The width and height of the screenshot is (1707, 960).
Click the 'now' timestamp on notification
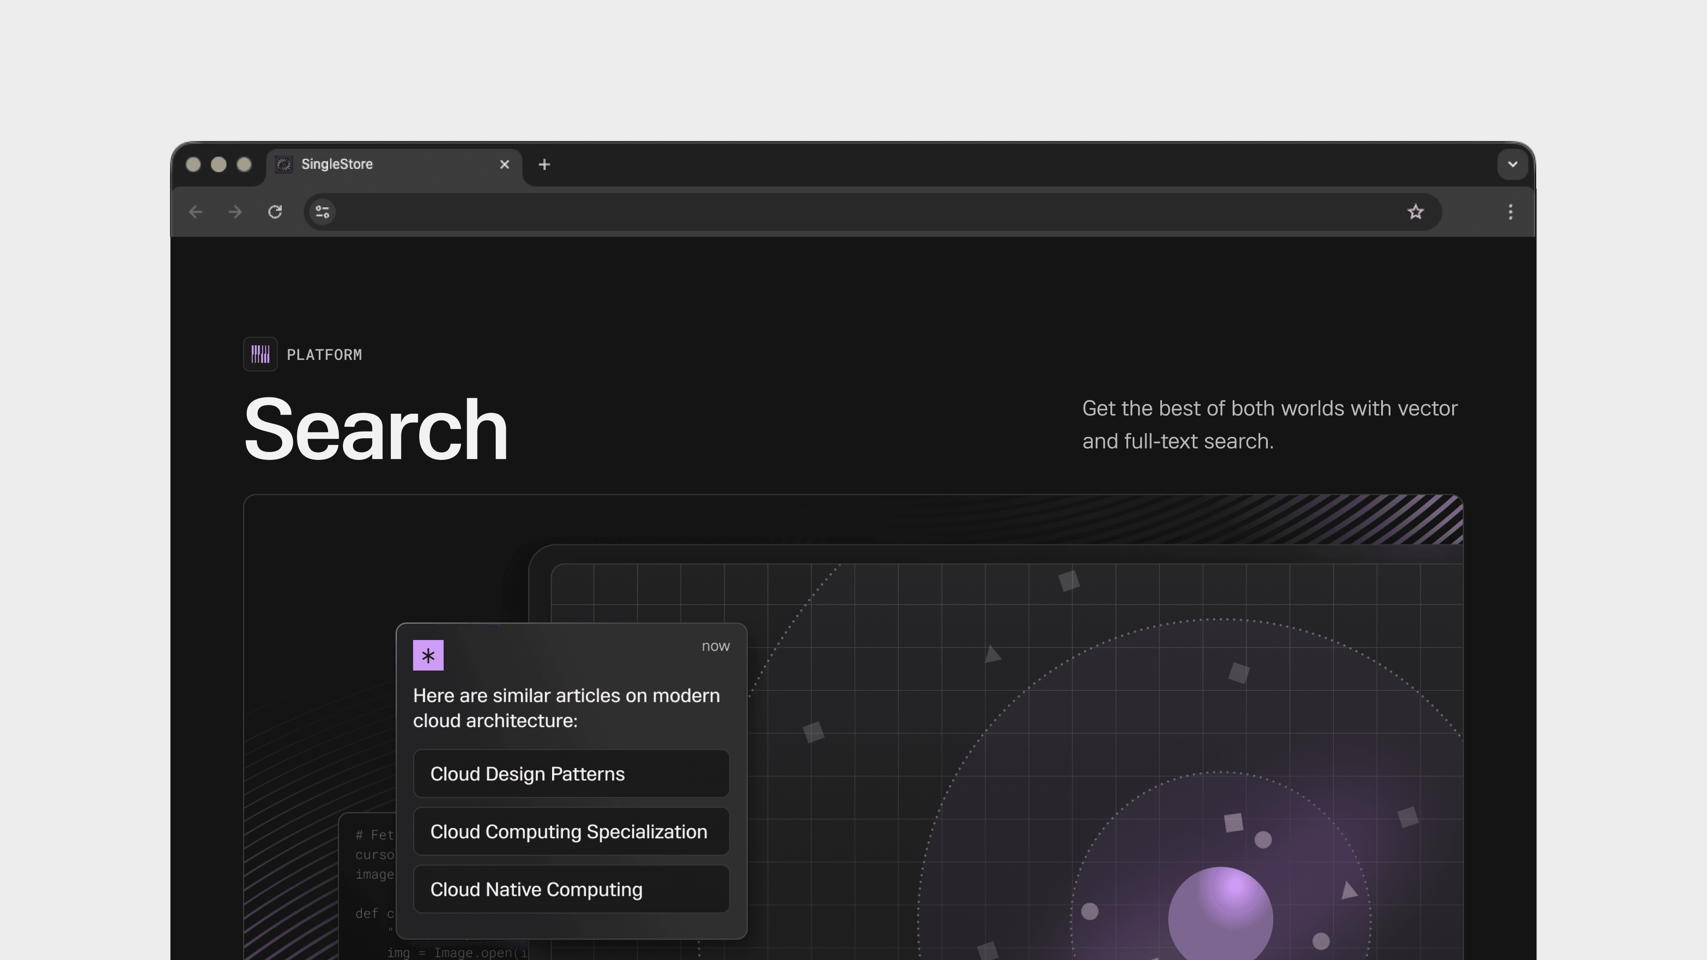coord(715,646)
